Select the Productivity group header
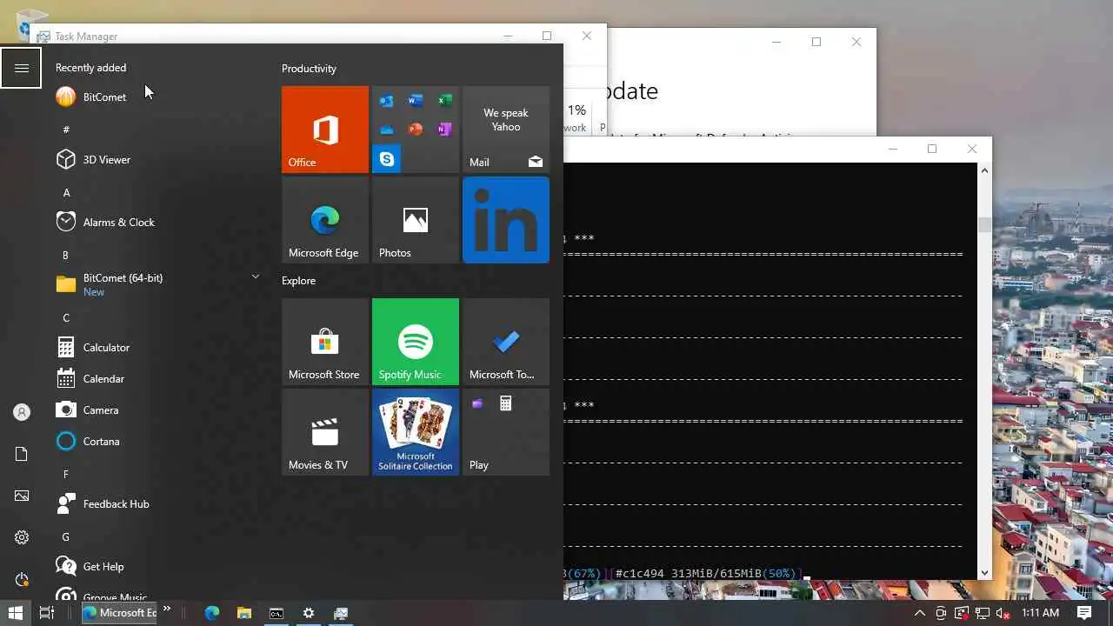This screenshot has width=1113, height=626. point(309,69)
